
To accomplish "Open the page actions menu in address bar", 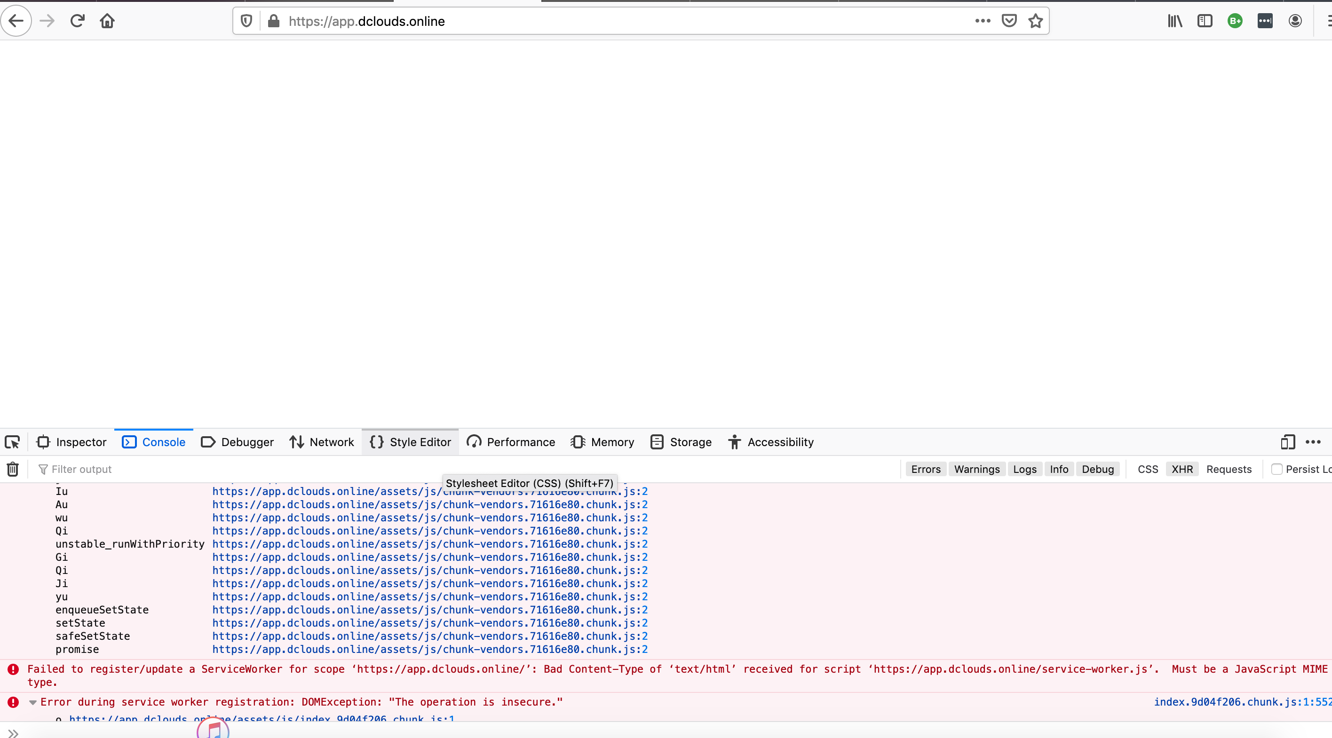I will [983, 21].
